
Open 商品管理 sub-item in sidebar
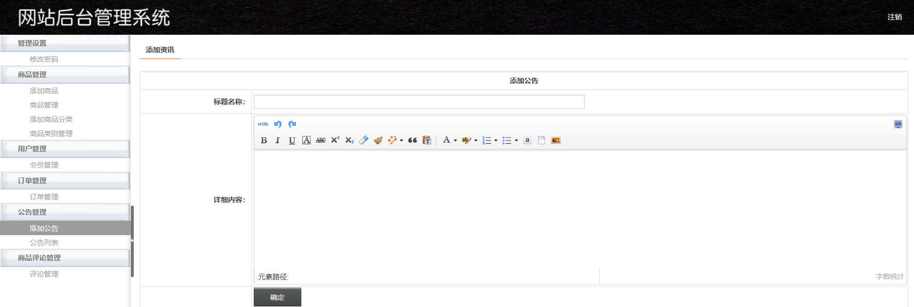pyautogui.click(x=44, y=105)
